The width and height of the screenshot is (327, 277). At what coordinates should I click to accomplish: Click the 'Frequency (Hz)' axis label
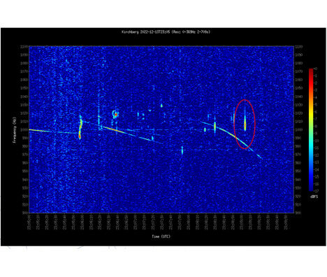[x=15, y=130]
